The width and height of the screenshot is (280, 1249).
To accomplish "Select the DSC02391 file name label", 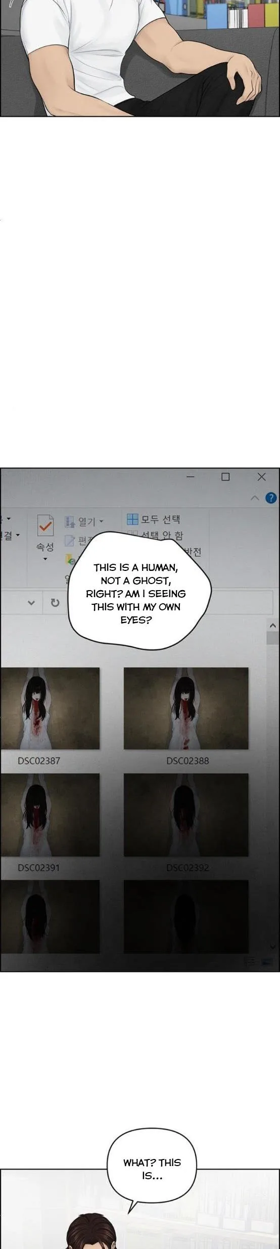I will point(38,868).
